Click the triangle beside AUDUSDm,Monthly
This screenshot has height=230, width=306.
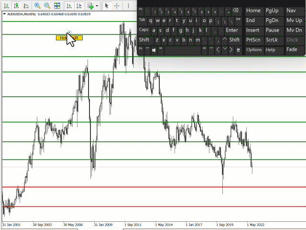(x=4, y=14)
